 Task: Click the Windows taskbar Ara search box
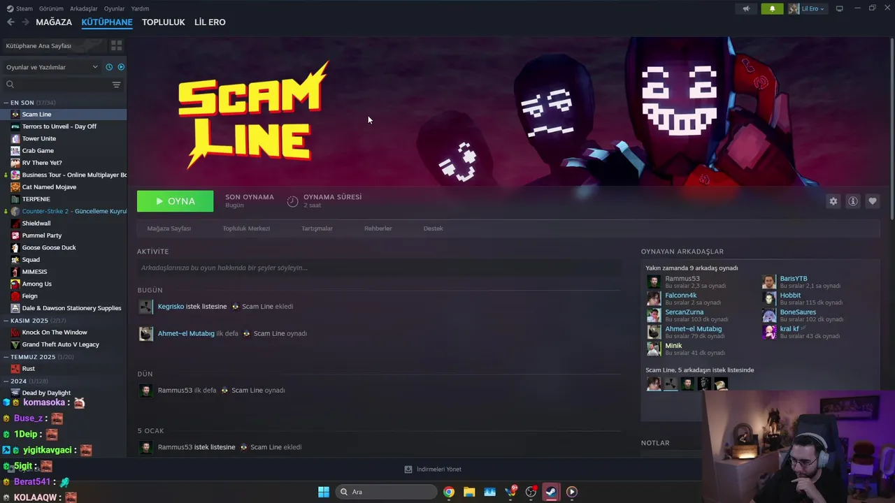(387, 492)
